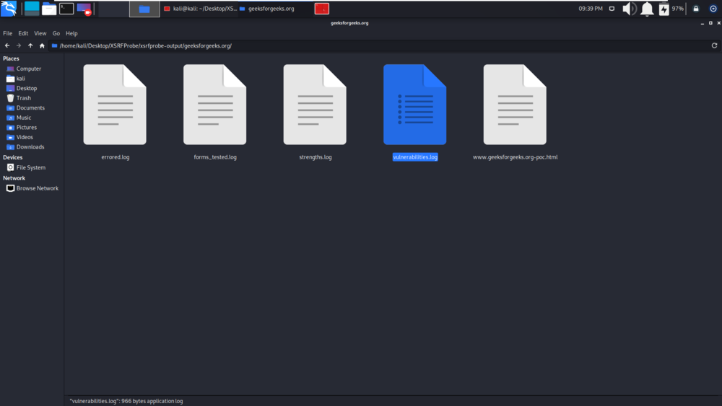The image size is (722, 406).
Task: Select the vulnerabilities.log file icon
Action: tap(415, 105)
